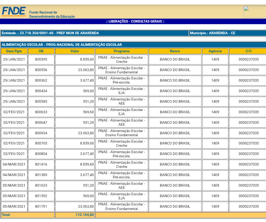Click Fundo Nacional de Desenvolvimento da Educação text

coord(52,14)
